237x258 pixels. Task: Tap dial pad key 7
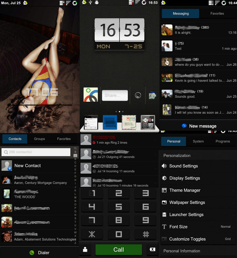pos(92,220)
